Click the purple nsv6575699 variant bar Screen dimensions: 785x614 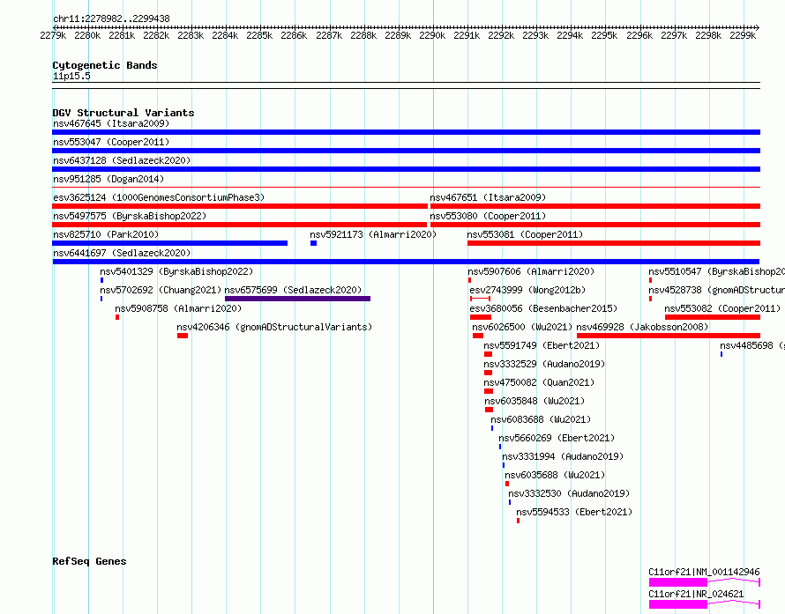pos(297,299)
